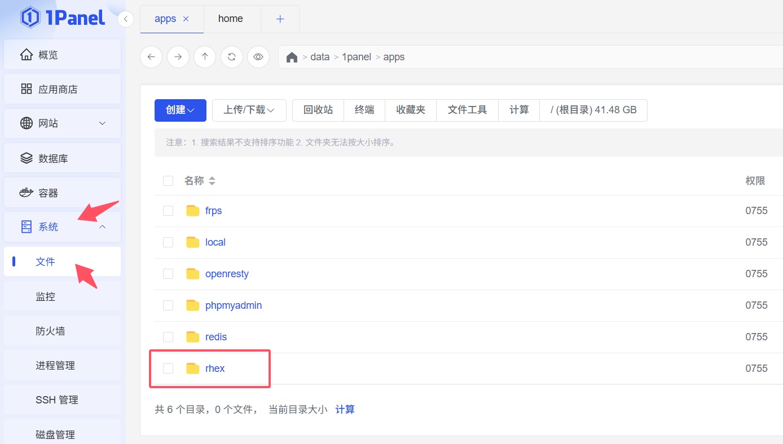Click data in the breadcrumb path

[320, 57]
